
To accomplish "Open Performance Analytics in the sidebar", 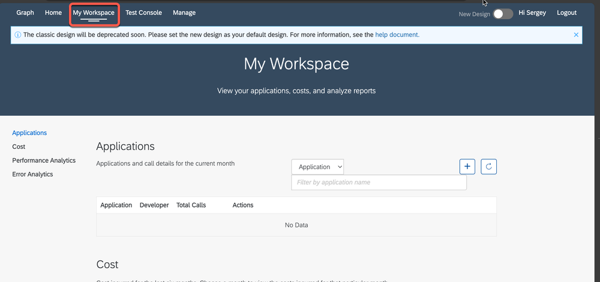I will pos(44,160).
